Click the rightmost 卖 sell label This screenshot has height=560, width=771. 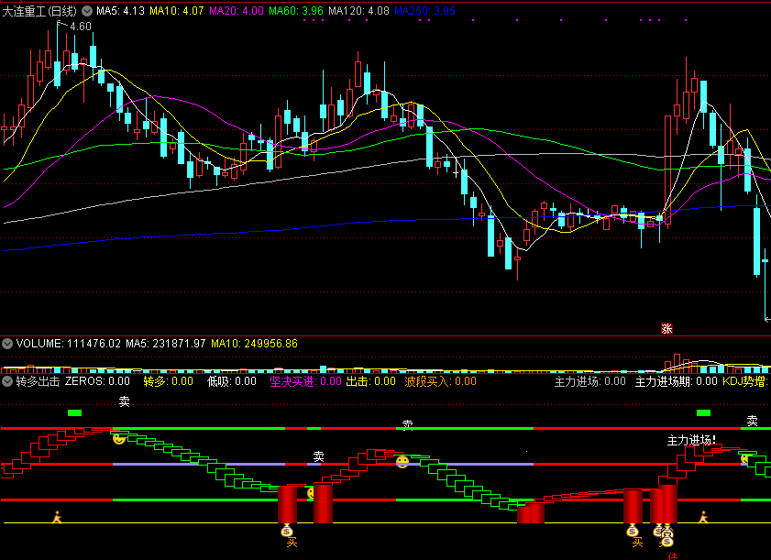pyautogui.click(x=753, y=421)
